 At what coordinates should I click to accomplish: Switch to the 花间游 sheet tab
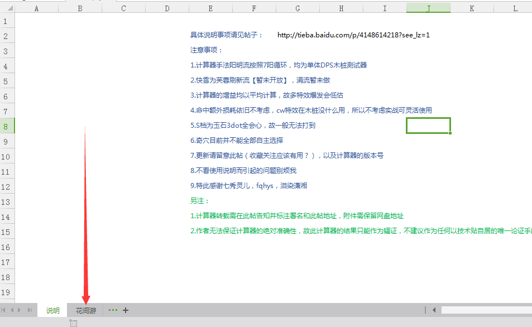tap(86, 310)
